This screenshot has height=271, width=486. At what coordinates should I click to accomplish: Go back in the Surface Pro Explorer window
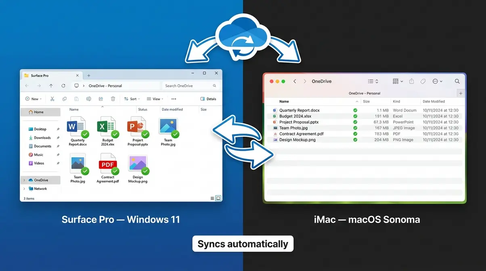27,86
